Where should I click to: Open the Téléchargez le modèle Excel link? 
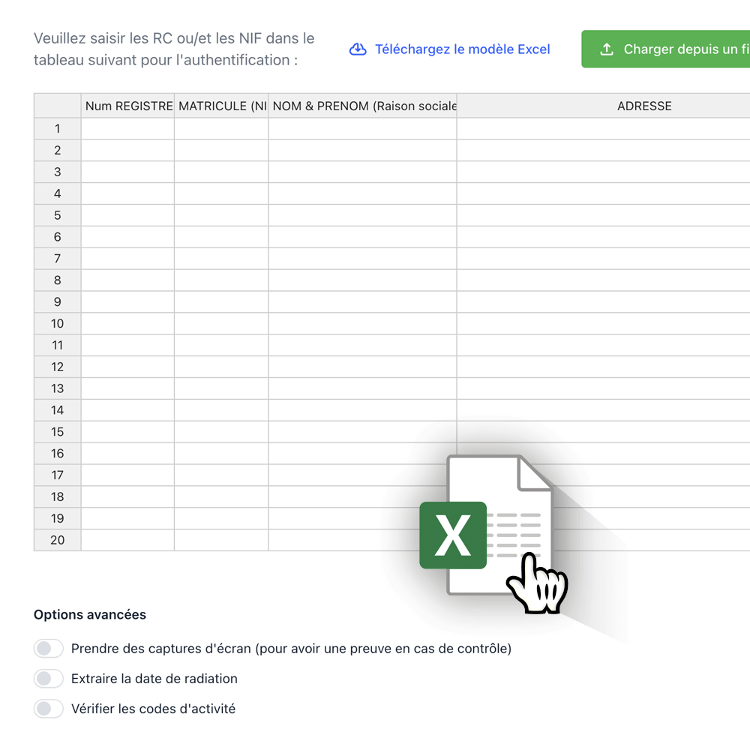click(x=462, y=49)
